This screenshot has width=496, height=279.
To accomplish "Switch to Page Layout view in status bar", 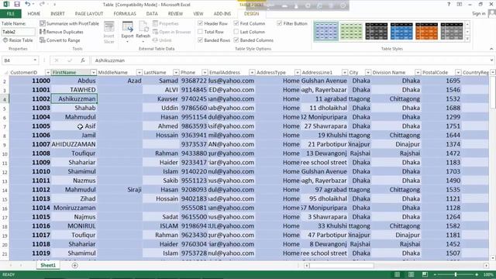I will (x=411, y=274).
